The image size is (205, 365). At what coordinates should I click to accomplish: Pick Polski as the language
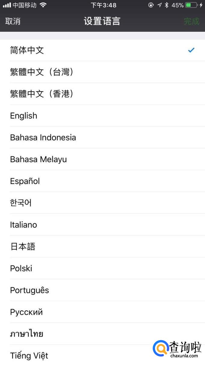pyautogui.click(x=21, y=268)
